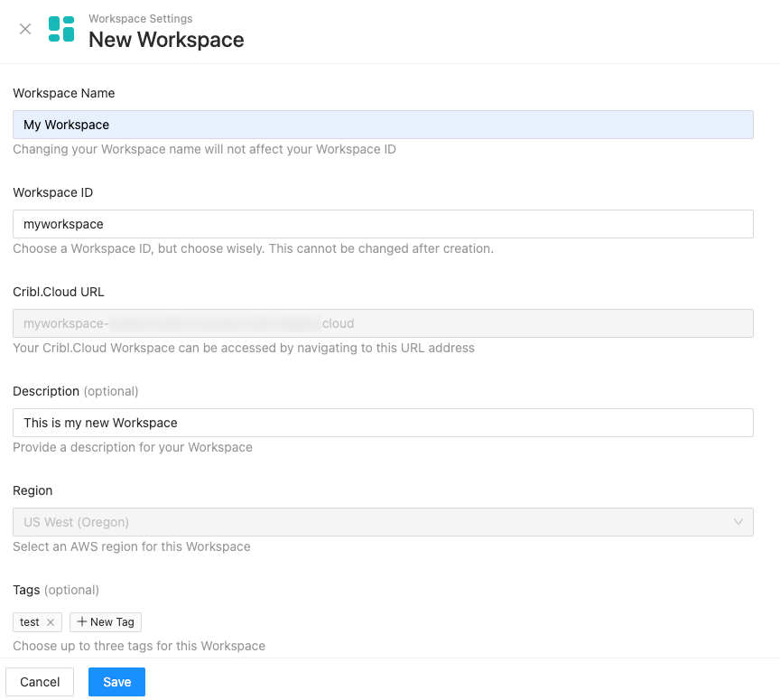Save the new Workspace
The height and width of the screenshot is (700, 780).
[116, 682]
